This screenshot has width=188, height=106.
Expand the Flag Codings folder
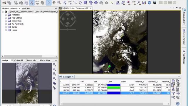pos(6,18)
